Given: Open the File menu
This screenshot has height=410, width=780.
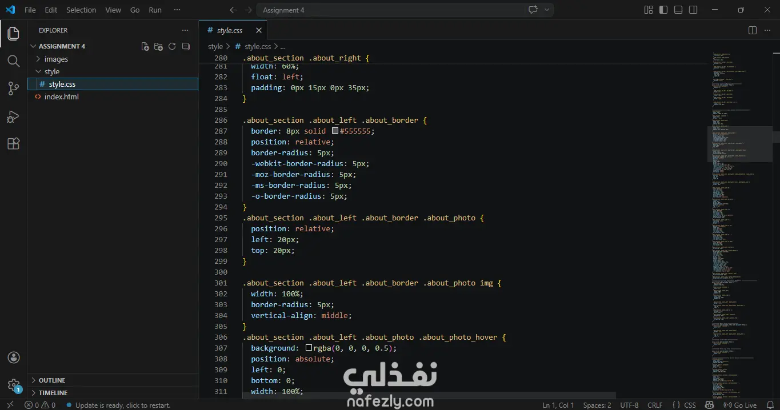Looking at the screenshot, I should (x=30, y=10).
